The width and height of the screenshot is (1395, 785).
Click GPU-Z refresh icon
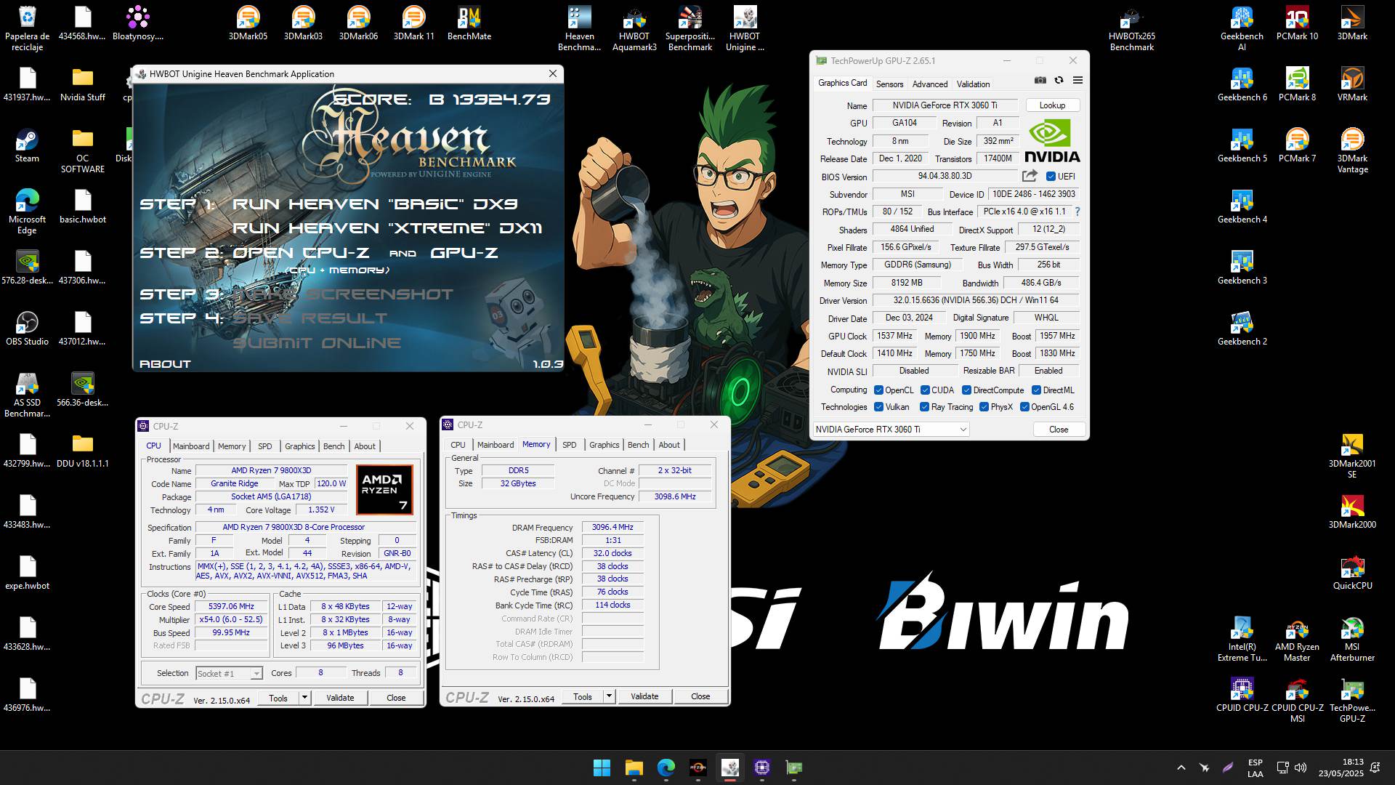(1059, 80)
